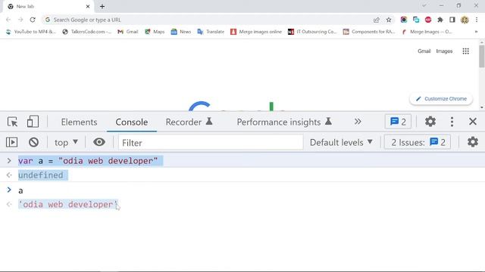Open the top JavaScript context dropdown
Image resolution: width=485 pixels, height=272 pixels.
coord(66,143)
